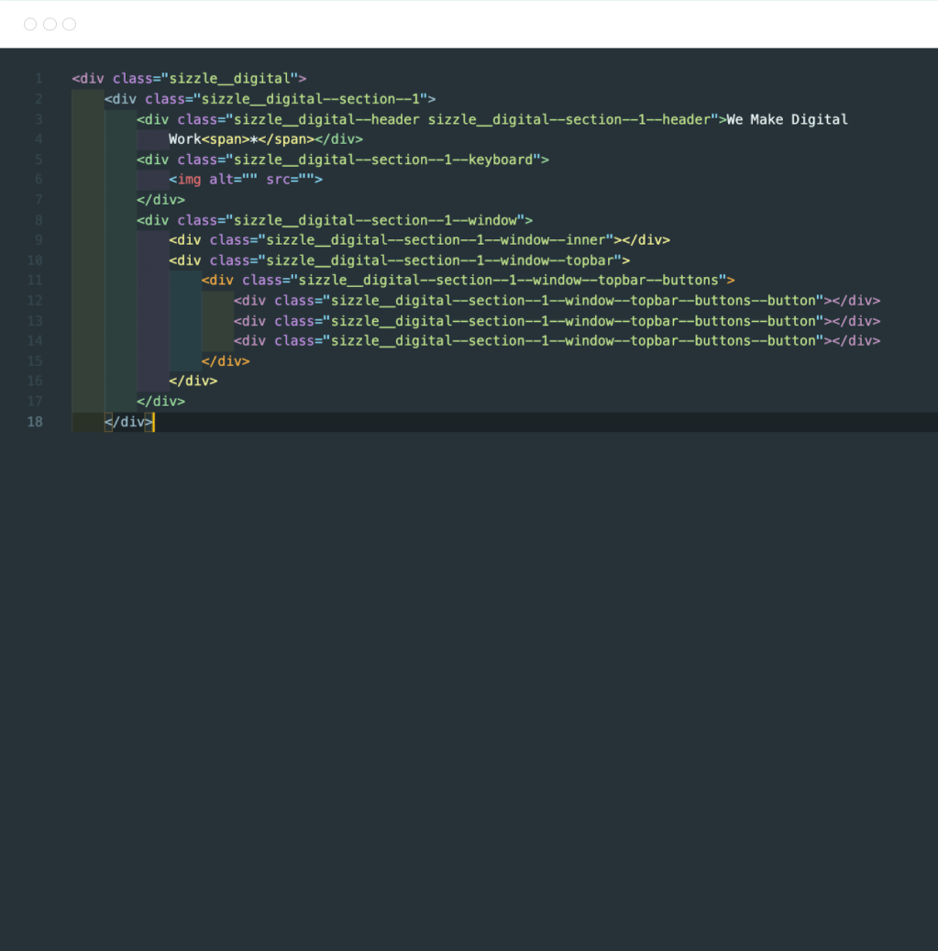Select gutter line number 18
This screenshot has width=938, height=951.
coord(35,422)
